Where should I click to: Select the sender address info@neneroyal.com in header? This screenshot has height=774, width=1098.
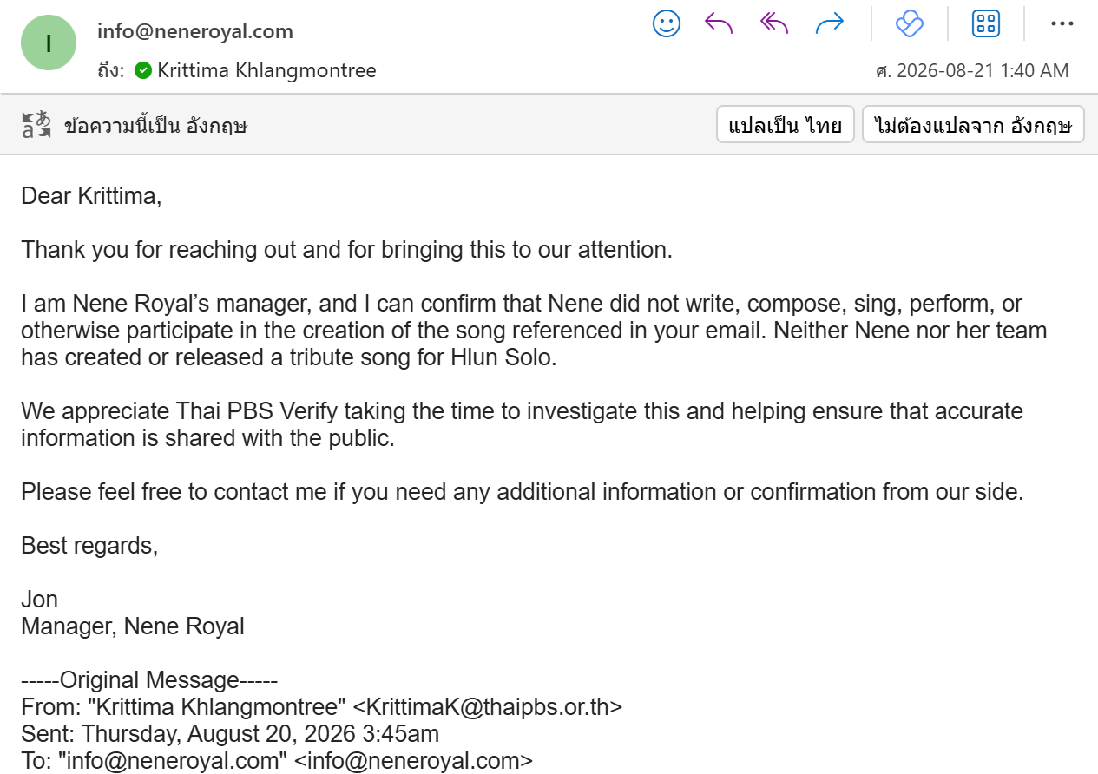[195, 31]
